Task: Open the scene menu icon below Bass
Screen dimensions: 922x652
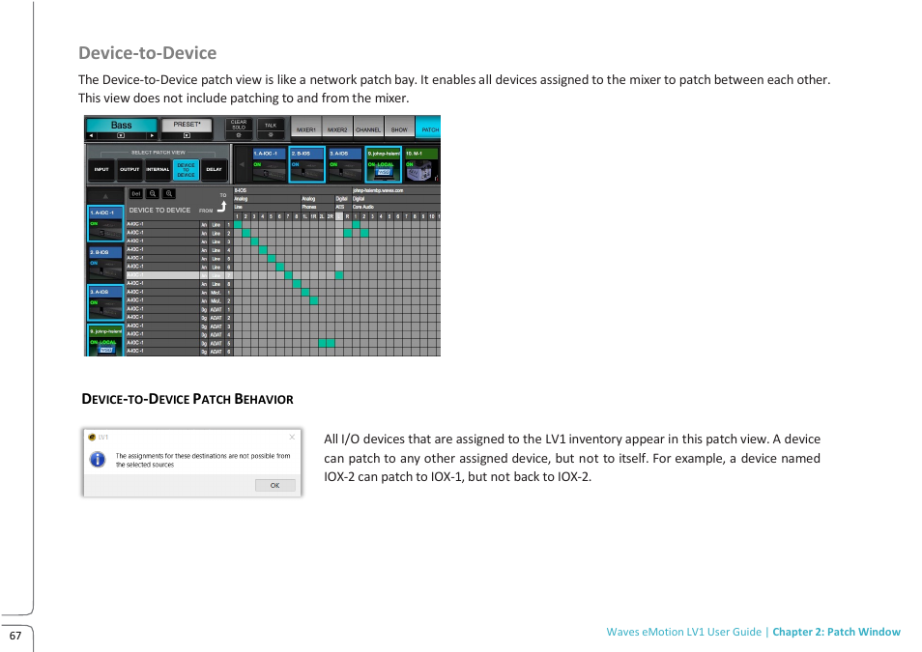Action: pos(121,136)
